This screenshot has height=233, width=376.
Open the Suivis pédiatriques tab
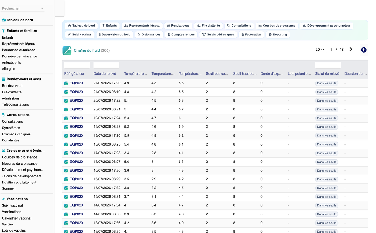tap(218, 34)
